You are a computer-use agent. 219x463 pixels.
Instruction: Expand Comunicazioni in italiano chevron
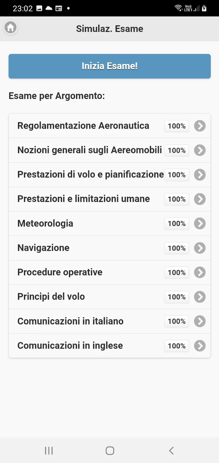[x=200, y=321]
